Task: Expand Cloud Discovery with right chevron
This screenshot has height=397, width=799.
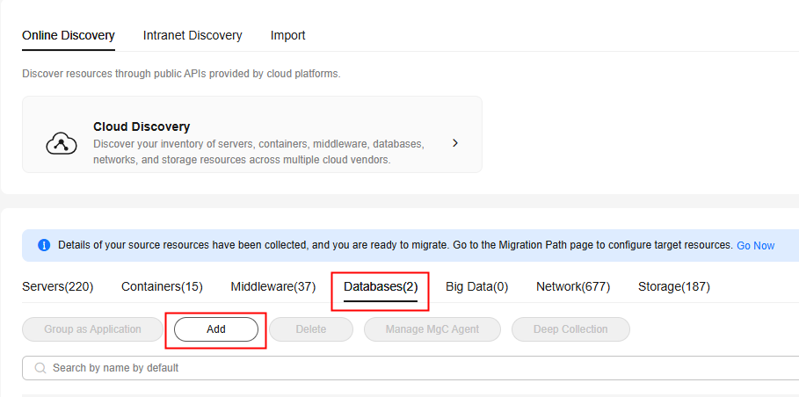Action: tap(455, 143)
